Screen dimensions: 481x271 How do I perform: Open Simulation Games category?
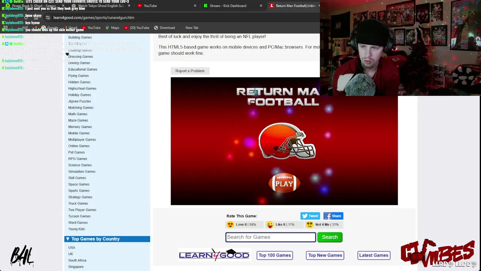click(x=82, y=172)
